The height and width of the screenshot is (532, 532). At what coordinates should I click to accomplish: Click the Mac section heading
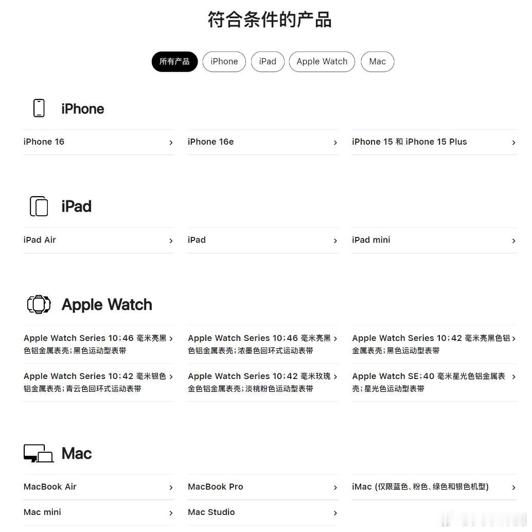[x=77, y=453]
